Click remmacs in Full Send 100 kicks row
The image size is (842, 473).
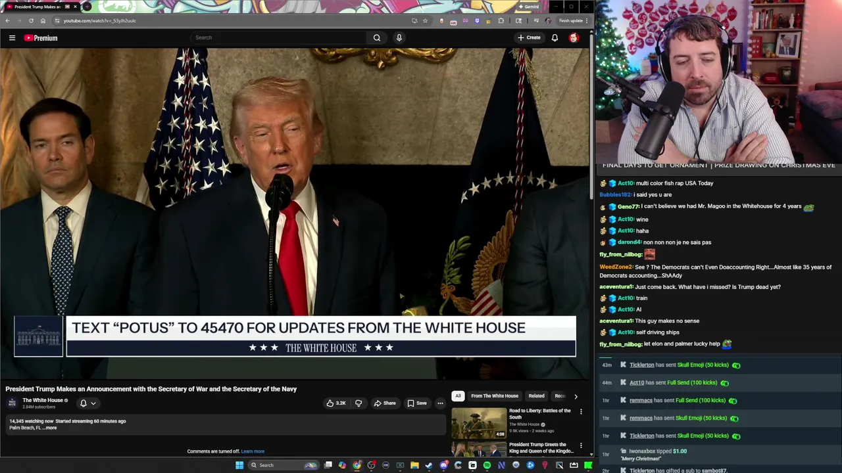click(641, 401)
